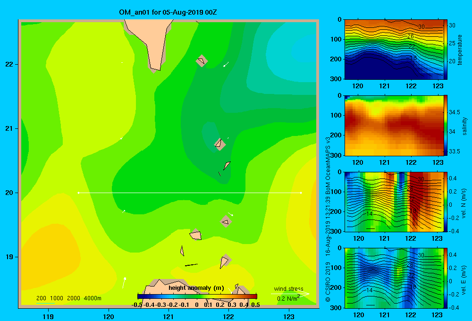This screenshot has width=472, height=321.
Task: Click the 'wind stress' legend label
Action: (x=288, y=288)
